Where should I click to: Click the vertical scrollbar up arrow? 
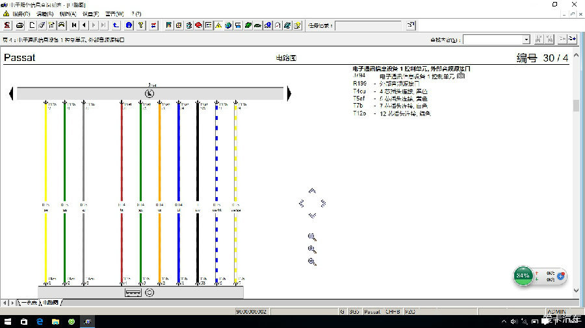(576, 55)
